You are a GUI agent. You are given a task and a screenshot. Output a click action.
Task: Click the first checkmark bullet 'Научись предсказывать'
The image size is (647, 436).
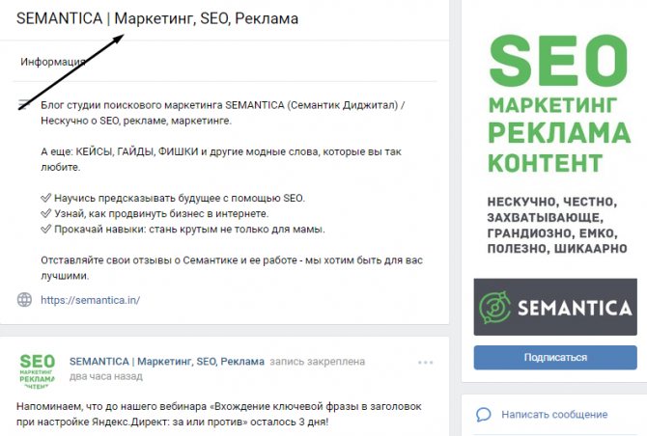(x=173, y=198)
